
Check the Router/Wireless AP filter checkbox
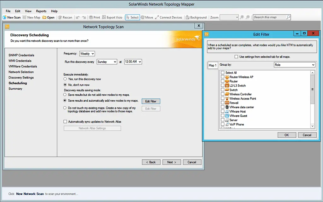point(222,77)
